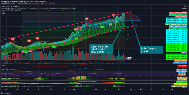This screenshot has height=95, width=189.
Task: Click the SuperGuppy:Fast EMA 4 label
Action: coord(177,30)
